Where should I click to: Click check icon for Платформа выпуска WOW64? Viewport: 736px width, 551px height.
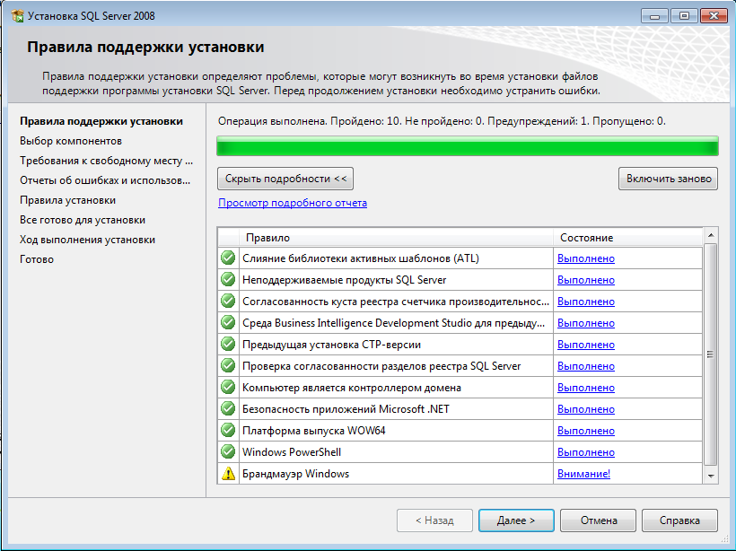pyautogui.click(x=228, y=431)
